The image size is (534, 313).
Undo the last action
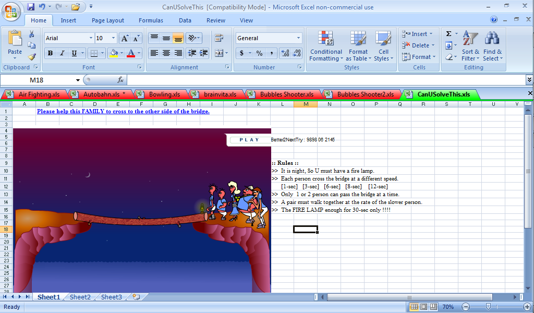pos(42,6)
